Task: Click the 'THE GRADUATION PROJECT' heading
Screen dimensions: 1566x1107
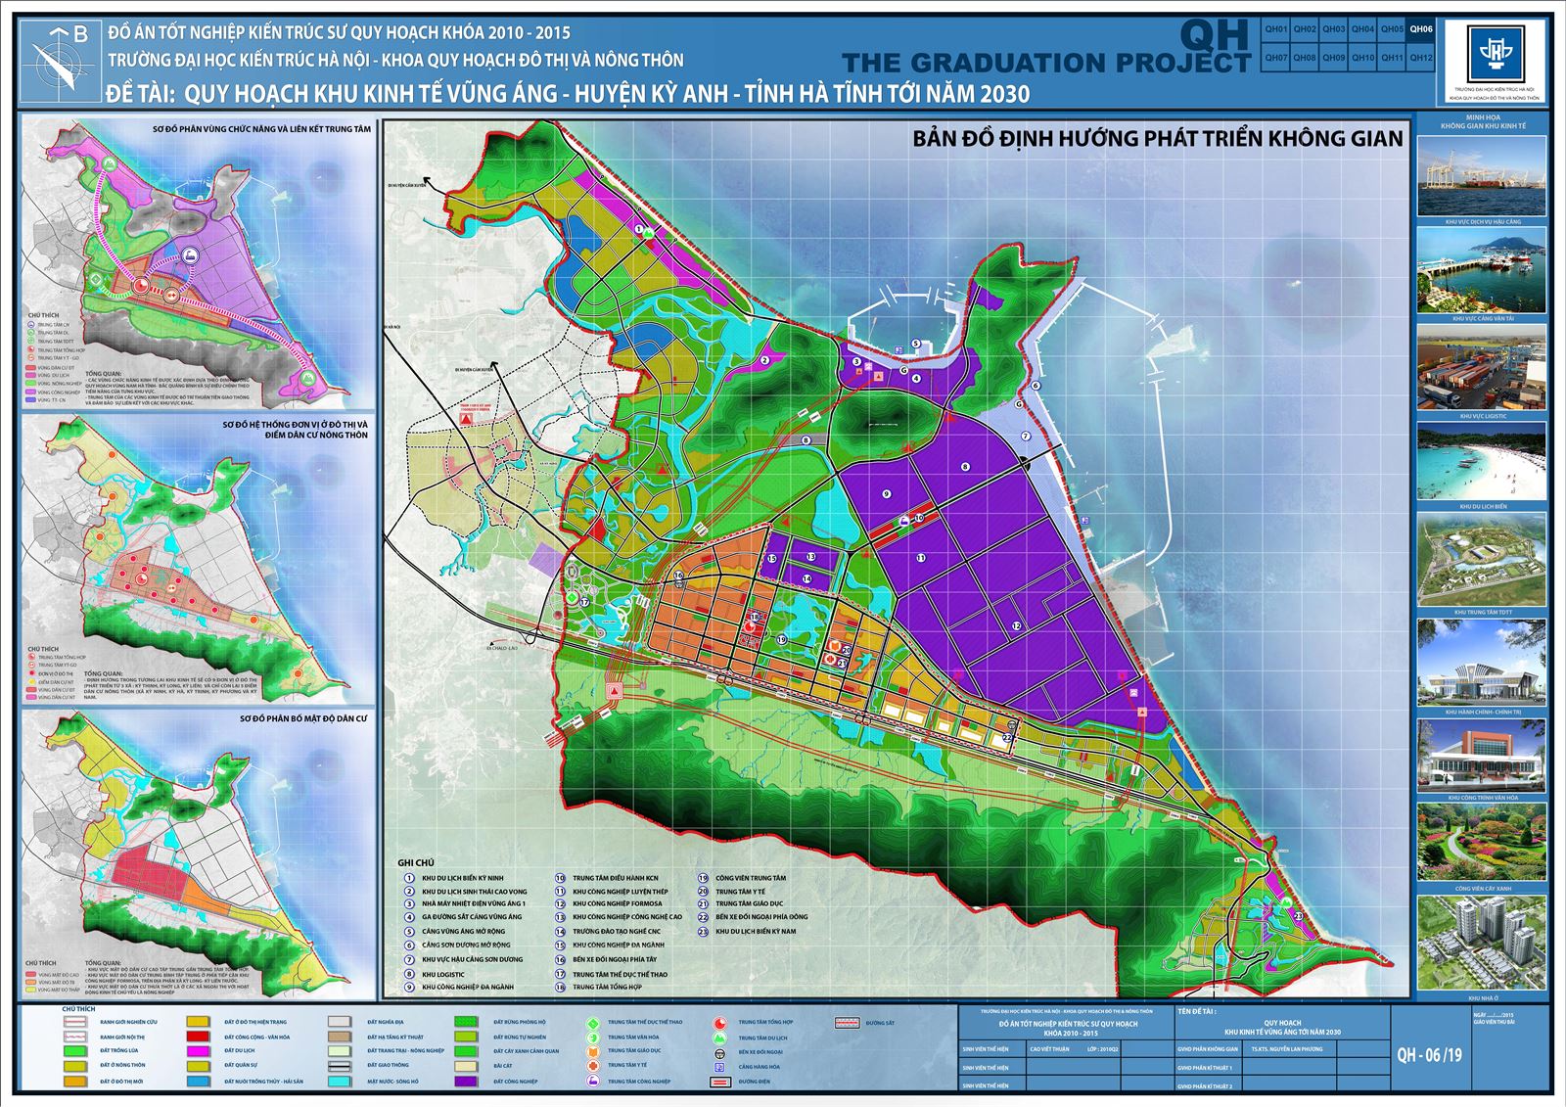Action: pos(1046,63)
